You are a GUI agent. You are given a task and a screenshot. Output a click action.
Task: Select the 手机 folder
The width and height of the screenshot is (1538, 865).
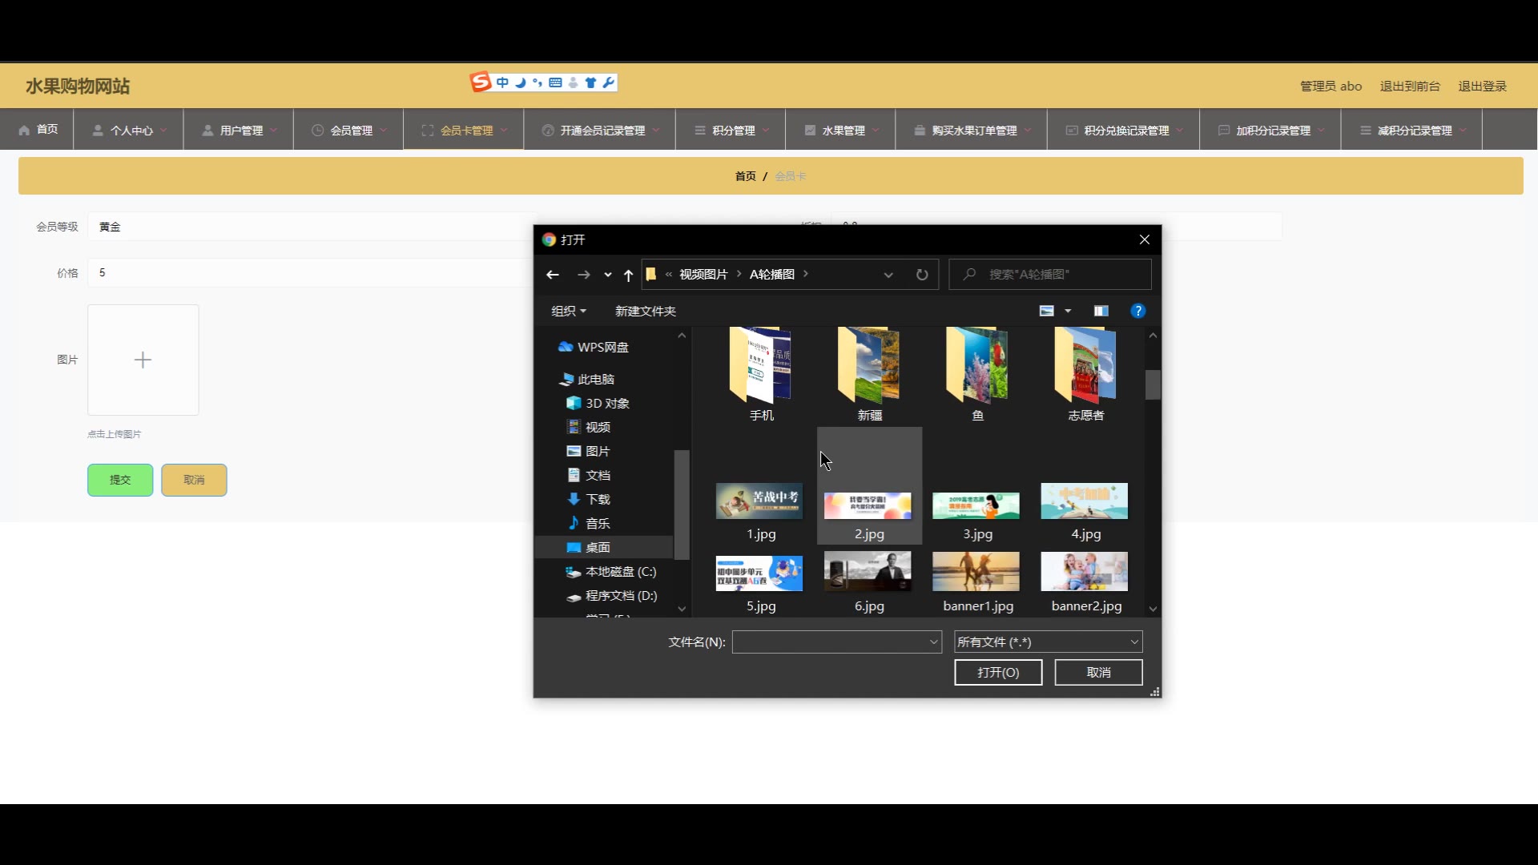click(x=761, y=374)
